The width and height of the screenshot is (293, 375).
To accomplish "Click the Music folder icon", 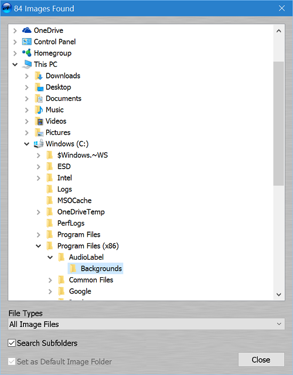I will [39, 110].
